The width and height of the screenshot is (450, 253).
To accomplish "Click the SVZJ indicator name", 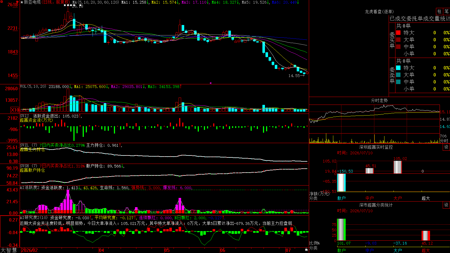I will (24, 116).
